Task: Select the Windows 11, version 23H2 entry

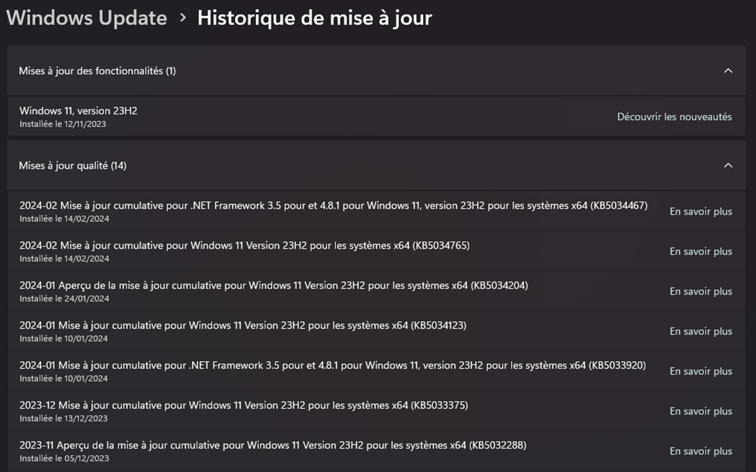Action: click(x=376, y=116)
